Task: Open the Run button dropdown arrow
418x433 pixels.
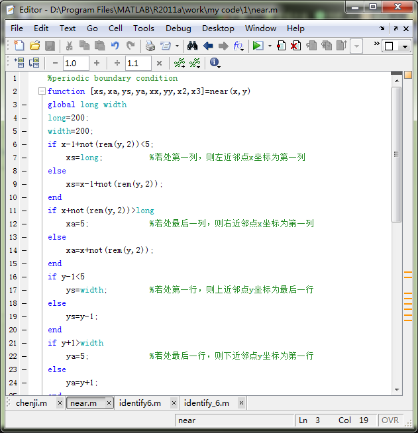Action: point(270,46)
